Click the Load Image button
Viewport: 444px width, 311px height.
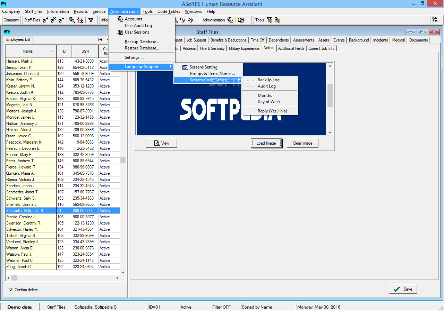tap(266, 143)
